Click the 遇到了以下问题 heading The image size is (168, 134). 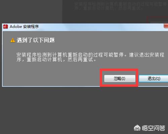(36, 40)
